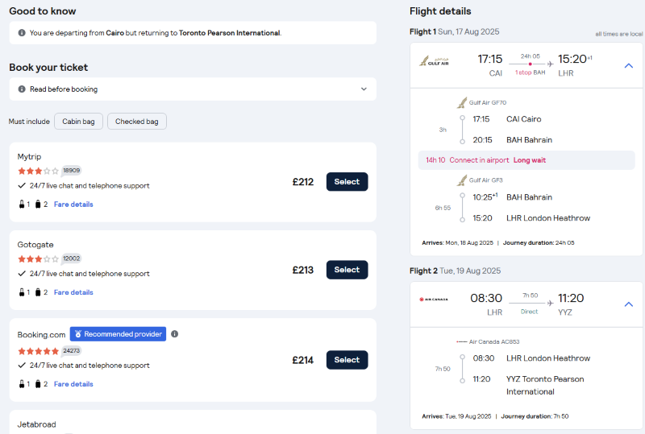Click the Air Canada logo in Flight 2 header
This screenshot has height=434, width=645.
pos(434,300)
